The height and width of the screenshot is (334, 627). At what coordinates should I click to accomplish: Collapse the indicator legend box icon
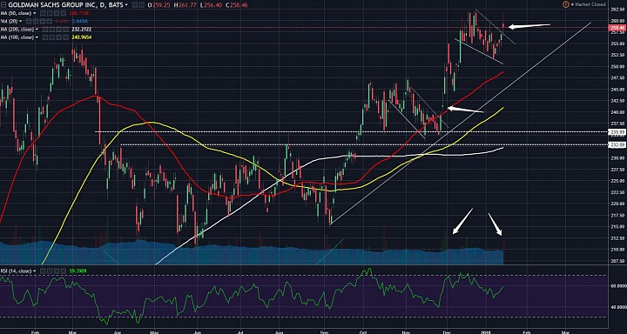click(x=3, y=5)
